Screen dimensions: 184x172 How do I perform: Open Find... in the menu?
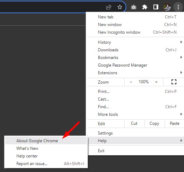click(x=135, y=107)
